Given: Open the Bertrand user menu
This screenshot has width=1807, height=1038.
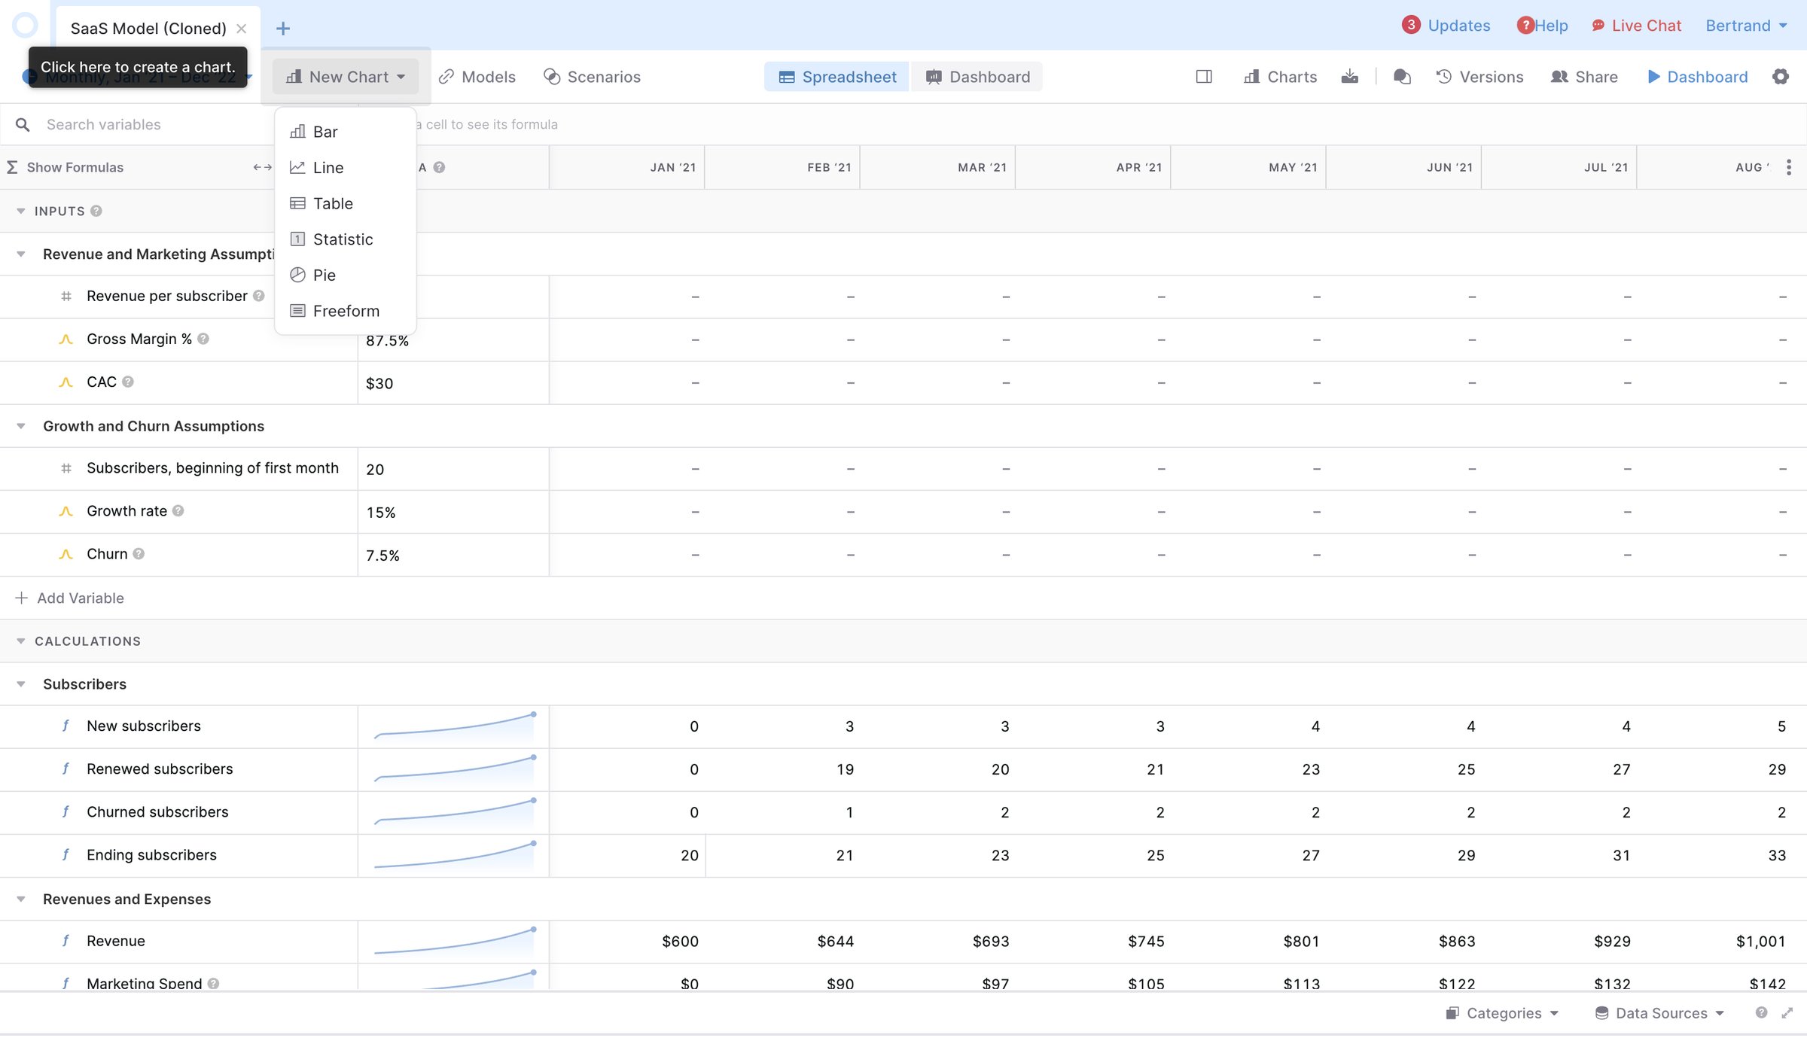Looking at the screenshot, I should pos(1746,26).
